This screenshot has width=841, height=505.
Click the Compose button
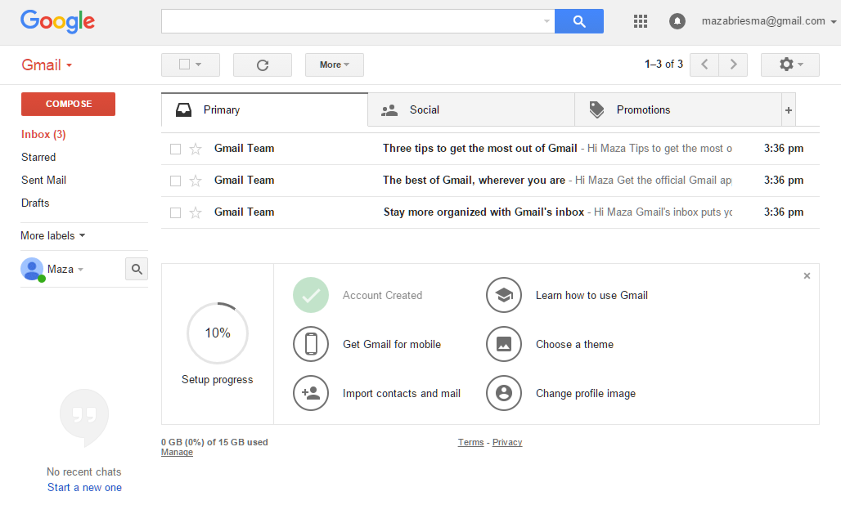click(68, 104)
